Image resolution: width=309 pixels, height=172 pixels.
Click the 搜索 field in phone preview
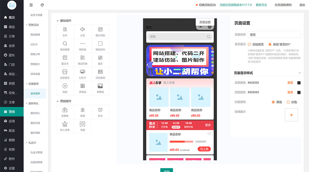pyautogui.click(x=180, y=37)
